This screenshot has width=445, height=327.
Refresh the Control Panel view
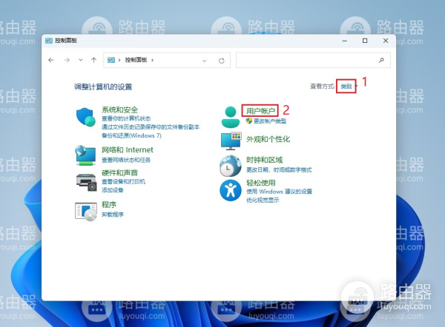(221, 61)
